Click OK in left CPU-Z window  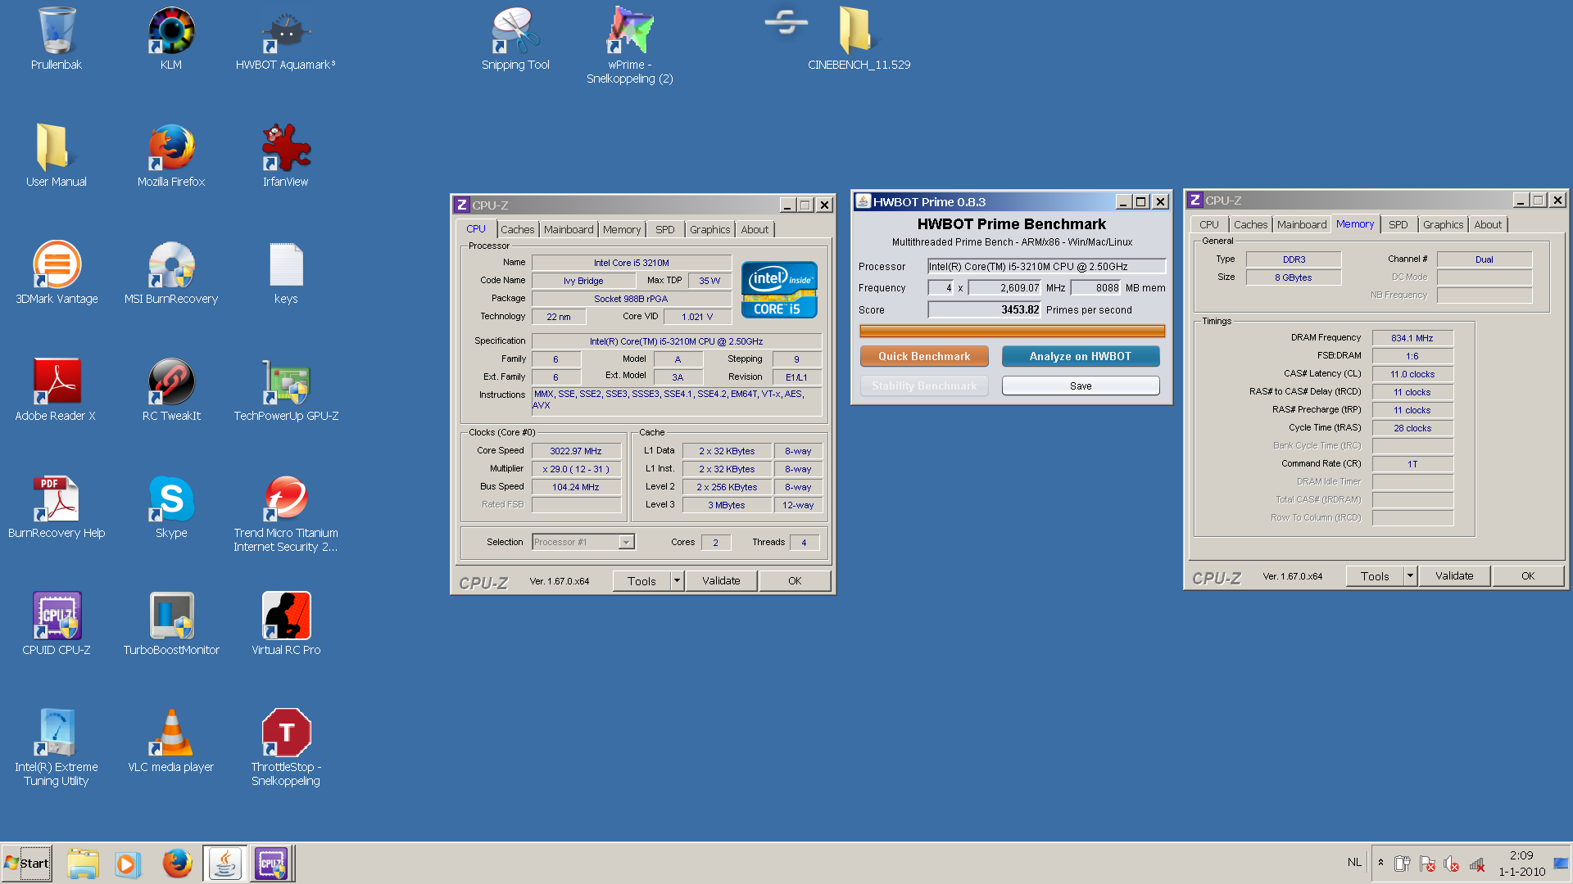(x=795, y=581)
